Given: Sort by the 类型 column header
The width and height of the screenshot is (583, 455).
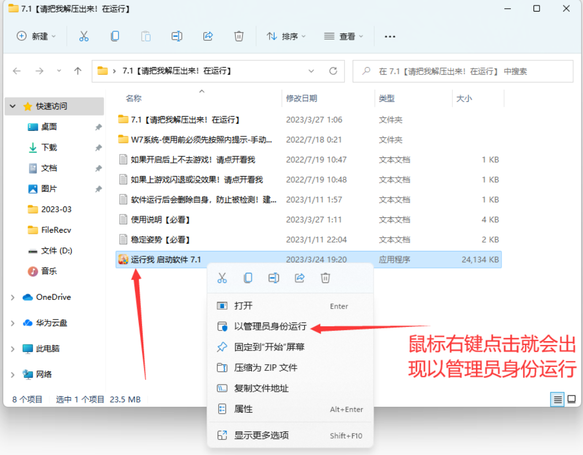Looking at the screenshot, I should [x=387, y=98].
